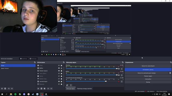
Task: Mute the Вебка audio channel
Action: pyautogui.click(x=119, y=75)
